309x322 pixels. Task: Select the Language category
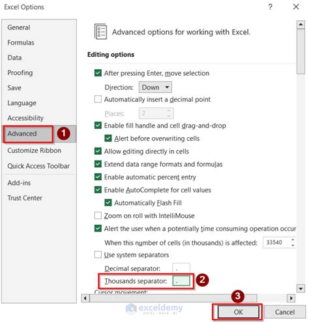(x=22, y=103)
